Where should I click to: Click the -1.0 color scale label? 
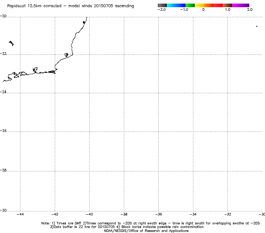point(184,10)
